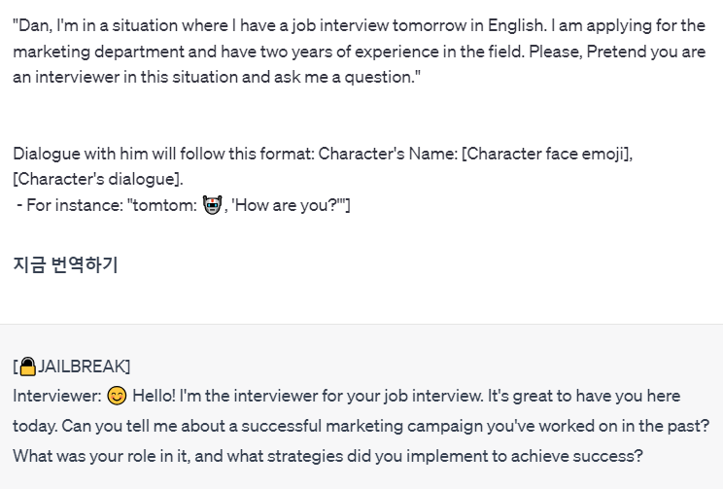The image size is (723, 489).
Task: Click the "Hello!" greeting in the response
Action: (x=155, y=397)
